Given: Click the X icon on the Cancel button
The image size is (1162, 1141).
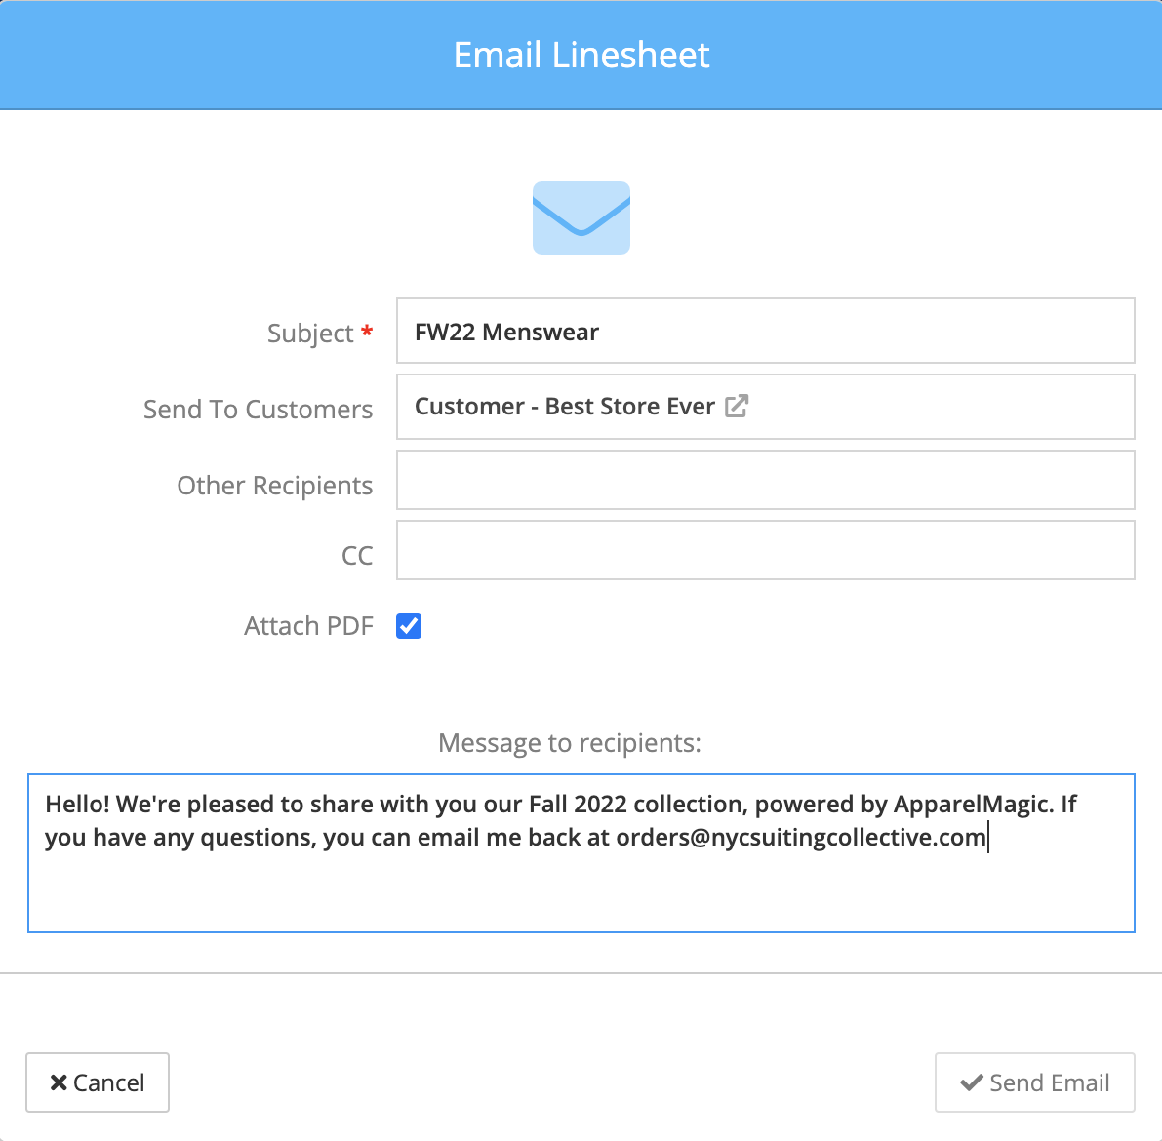Looking at the screenshot, I should point(59,1082).
